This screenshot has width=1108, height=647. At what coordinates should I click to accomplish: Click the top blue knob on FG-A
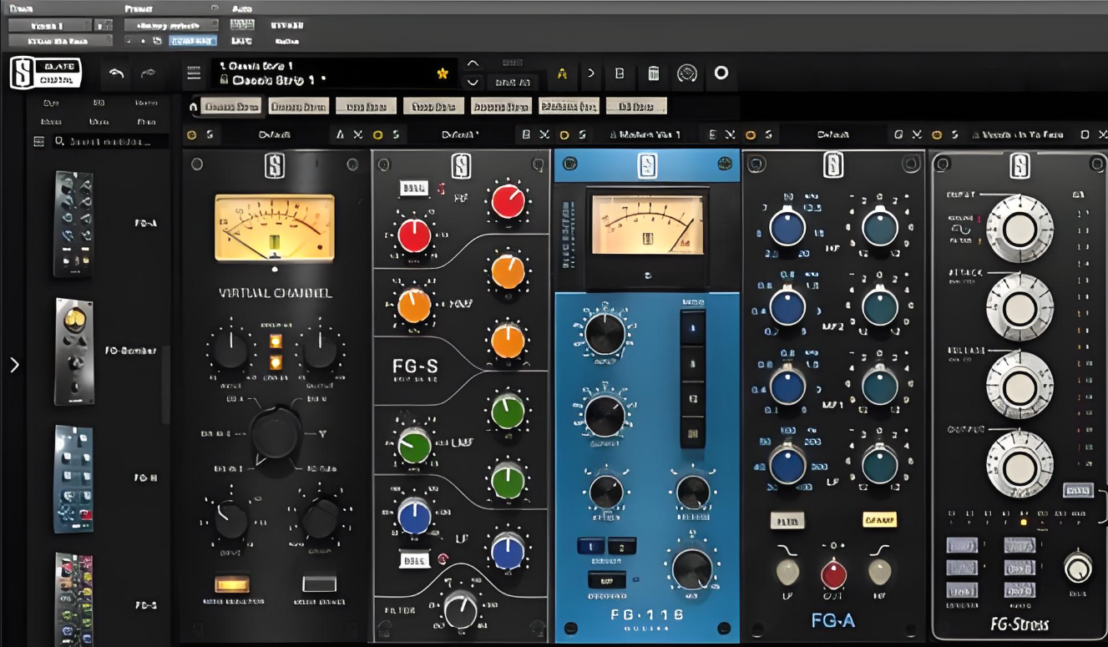point(787,227)
